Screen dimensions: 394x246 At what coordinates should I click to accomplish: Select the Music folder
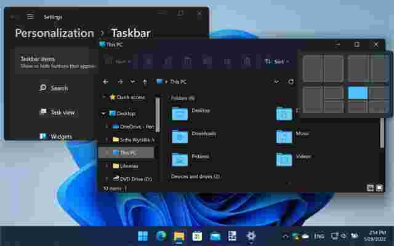pyautogui.click(x=292, y=137)
